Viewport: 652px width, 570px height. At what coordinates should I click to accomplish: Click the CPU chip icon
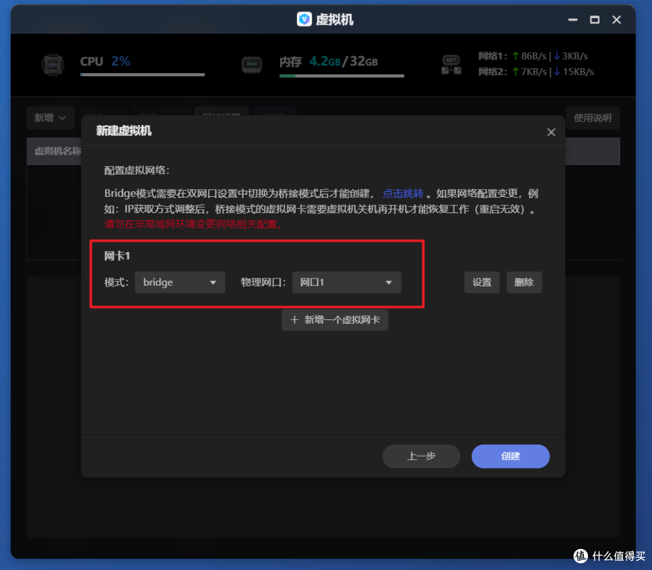tap(53, 65)
